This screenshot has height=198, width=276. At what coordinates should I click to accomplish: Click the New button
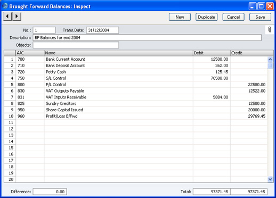tap(180, 17)
